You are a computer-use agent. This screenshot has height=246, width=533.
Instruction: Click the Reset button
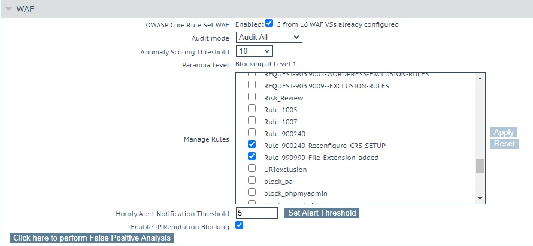pos(504,144)
